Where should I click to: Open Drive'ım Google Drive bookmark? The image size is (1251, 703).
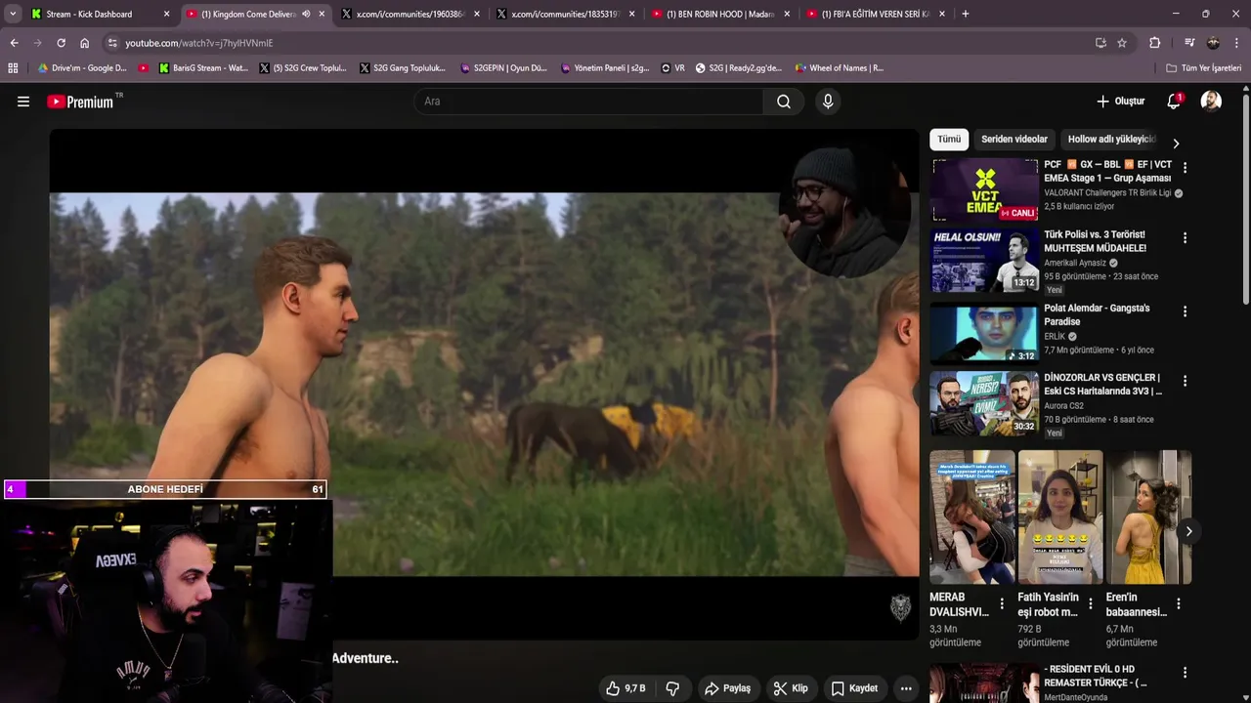[x=82, y=68]
